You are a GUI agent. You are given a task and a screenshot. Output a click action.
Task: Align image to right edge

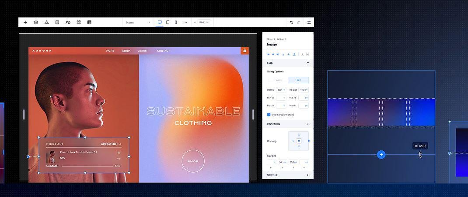click(278, 54)
